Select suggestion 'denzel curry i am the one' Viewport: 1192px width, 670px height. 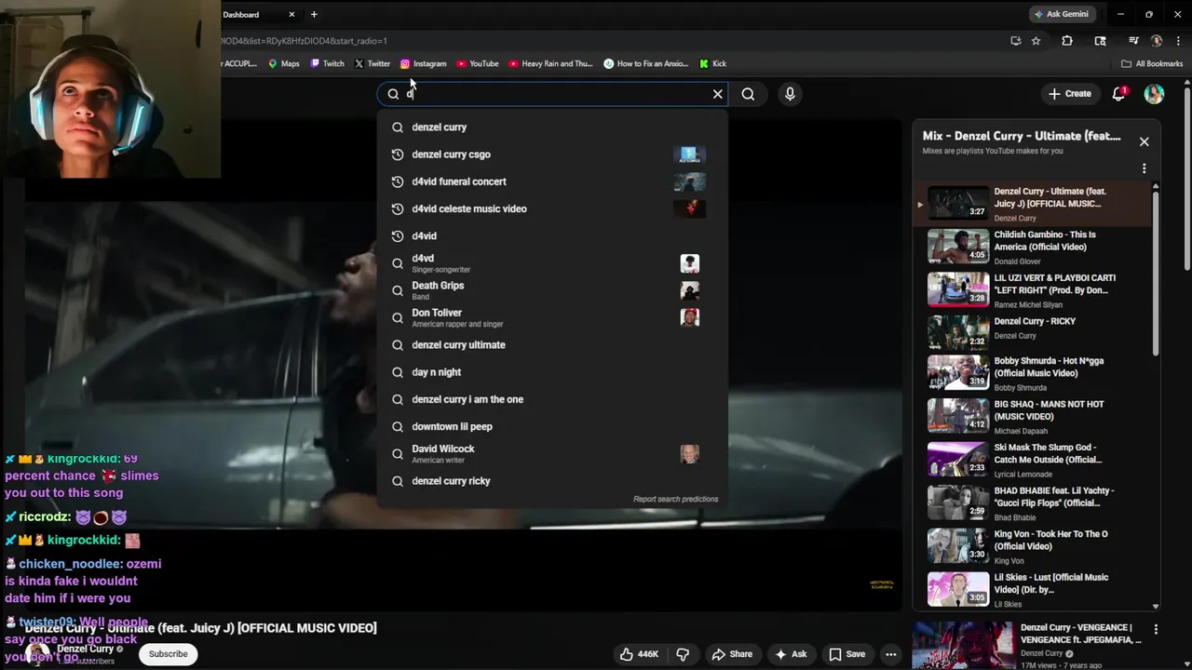pyautogui.click(x=551, y=399)
